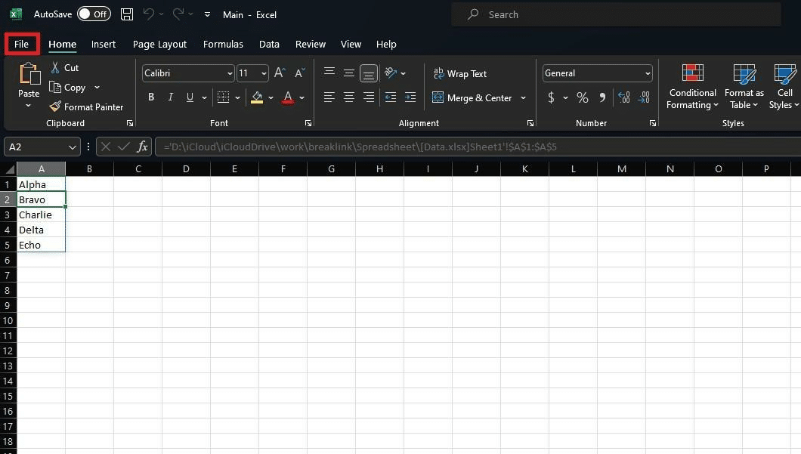
Task: Apply the red font color swatch
Action: point(288,97)
